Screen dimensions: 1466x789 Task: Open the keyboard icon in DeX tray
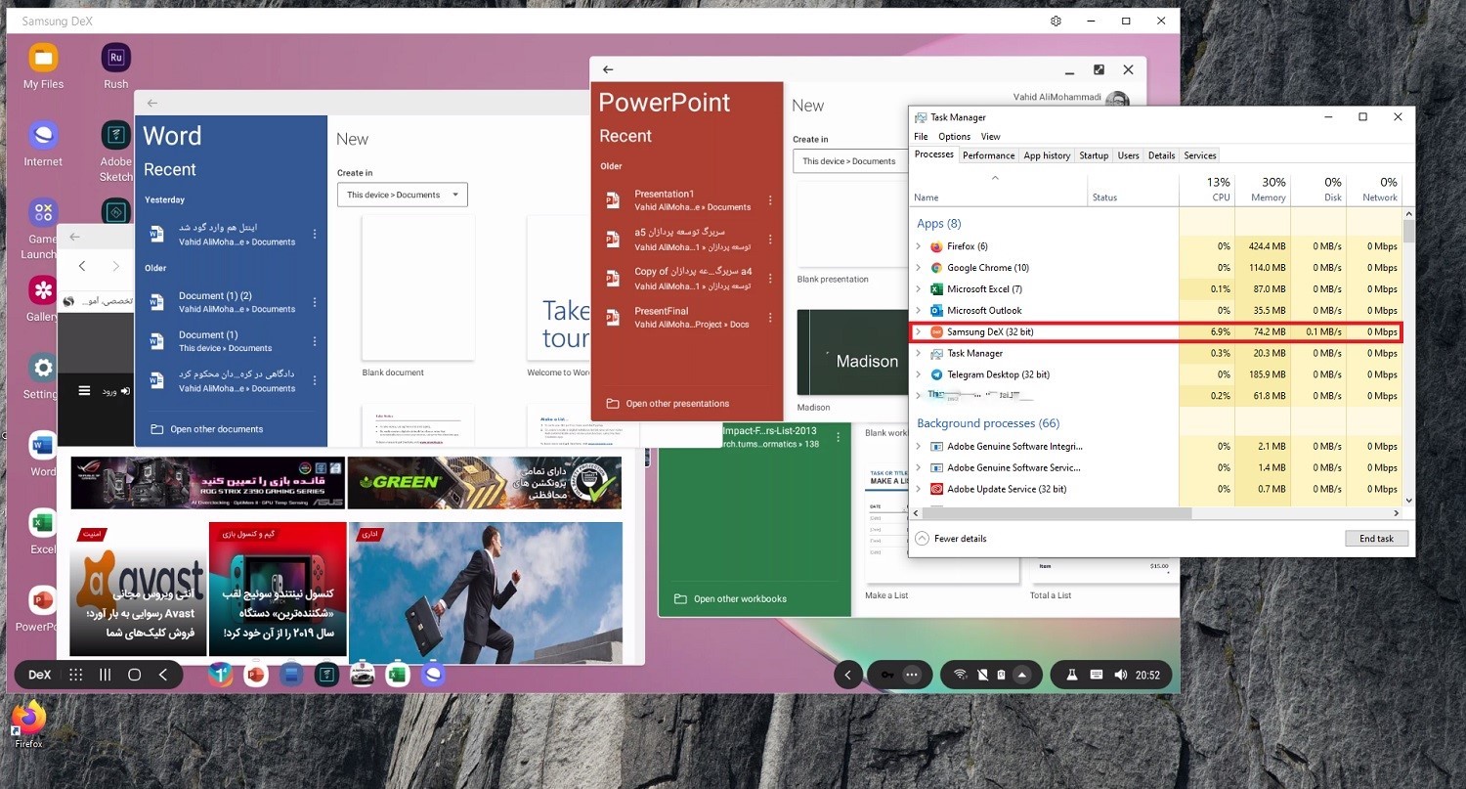coord(1097,675)
